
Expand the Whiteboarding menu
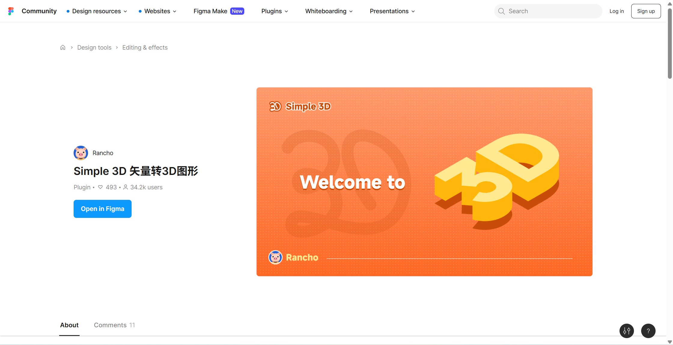[329, 11]
